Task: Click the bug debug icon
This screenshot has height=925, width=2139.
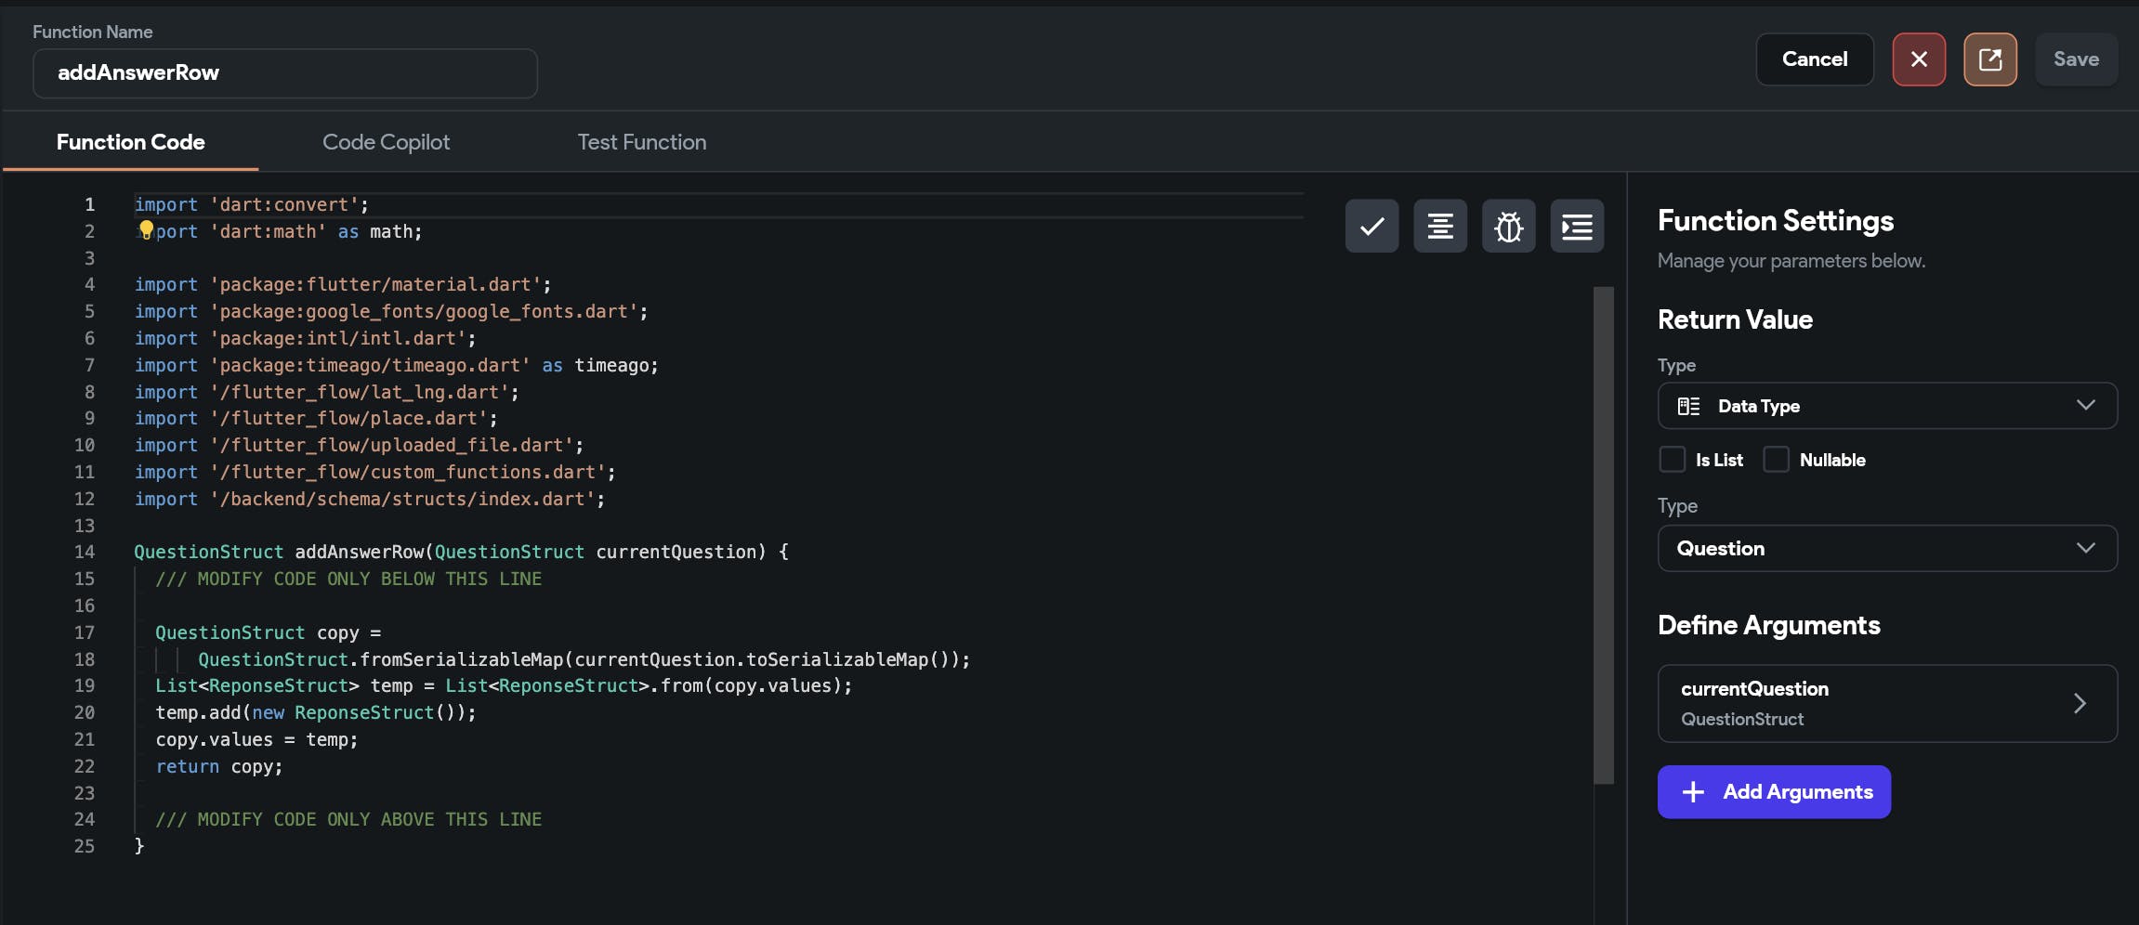Action: (x=1509, y=226)
